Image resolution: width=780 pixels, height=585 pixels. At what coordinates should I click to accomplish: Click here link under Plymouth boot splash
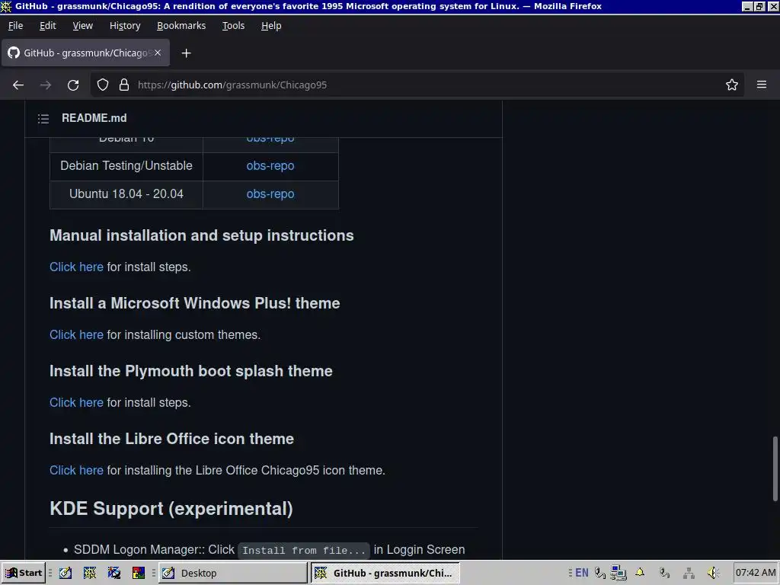[77, 402]
